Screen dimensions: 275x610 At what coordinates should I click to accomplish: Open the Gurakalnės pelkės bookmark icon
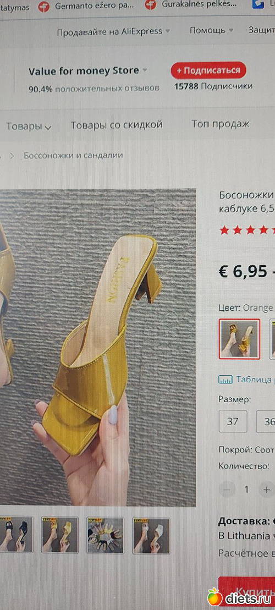pos(151,5)
